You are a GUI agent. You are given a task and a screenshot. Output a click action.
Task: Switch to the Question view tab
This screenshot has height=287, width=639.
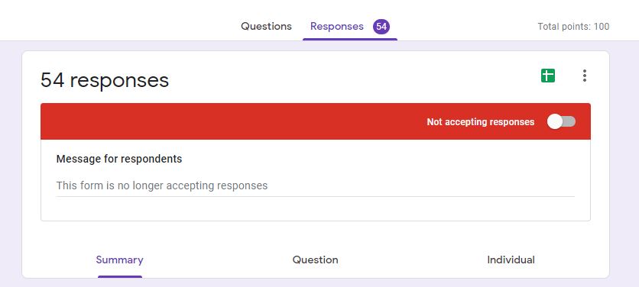pos(315,260)
